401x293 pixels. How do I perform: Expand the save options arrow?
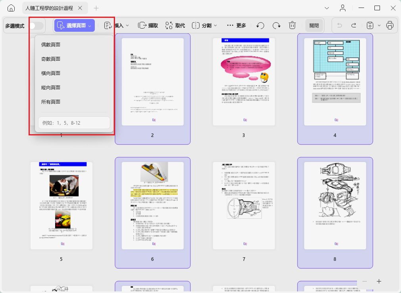point(379,25)
